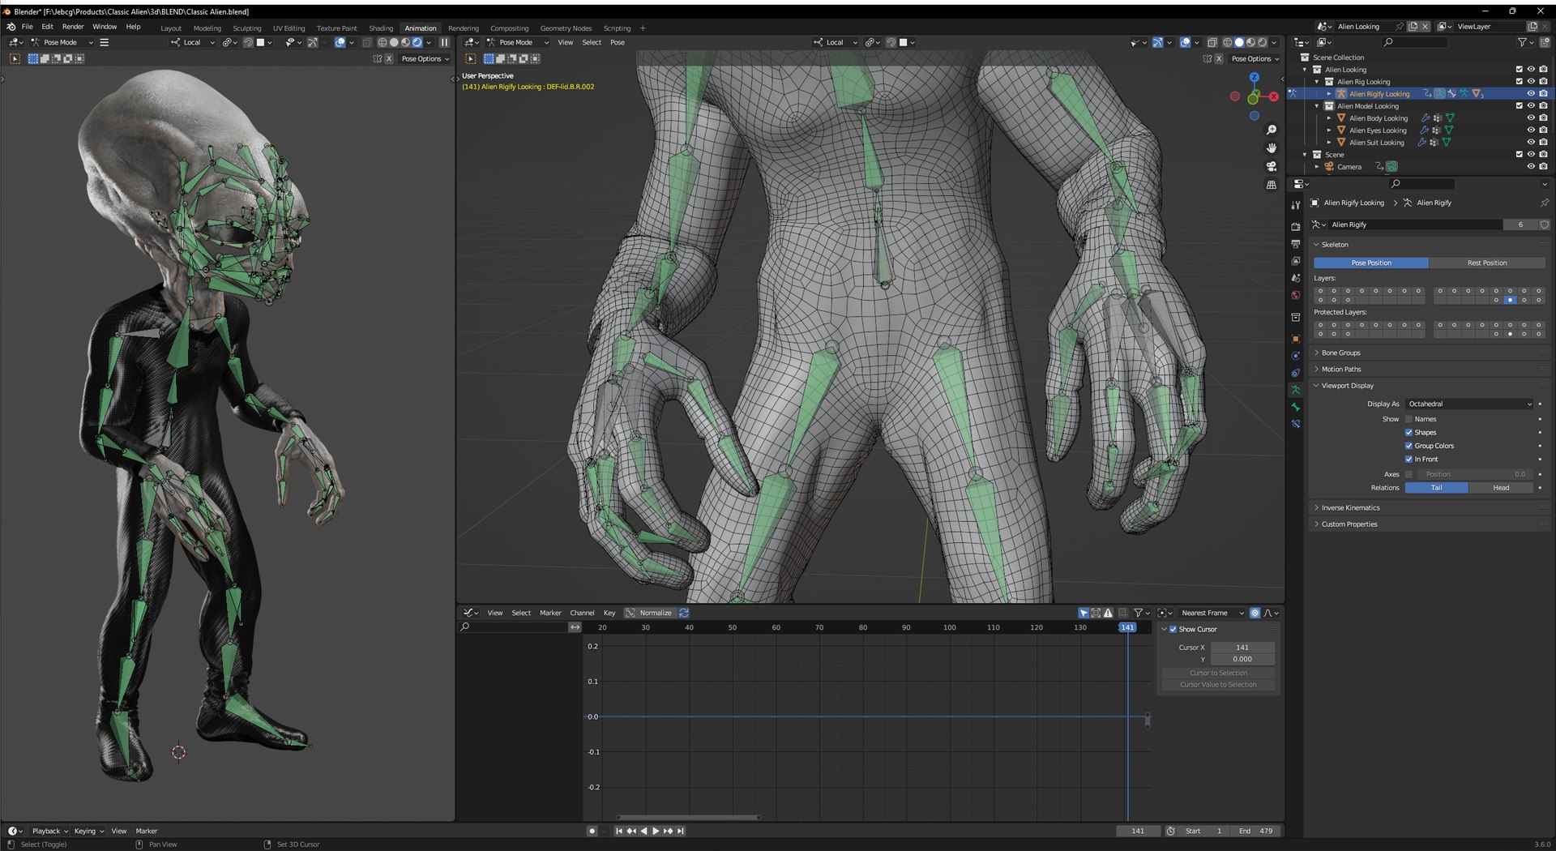Open the Output properties tab icon
Viewport: 1556px width, 851px height.
tap(1295, 244)
